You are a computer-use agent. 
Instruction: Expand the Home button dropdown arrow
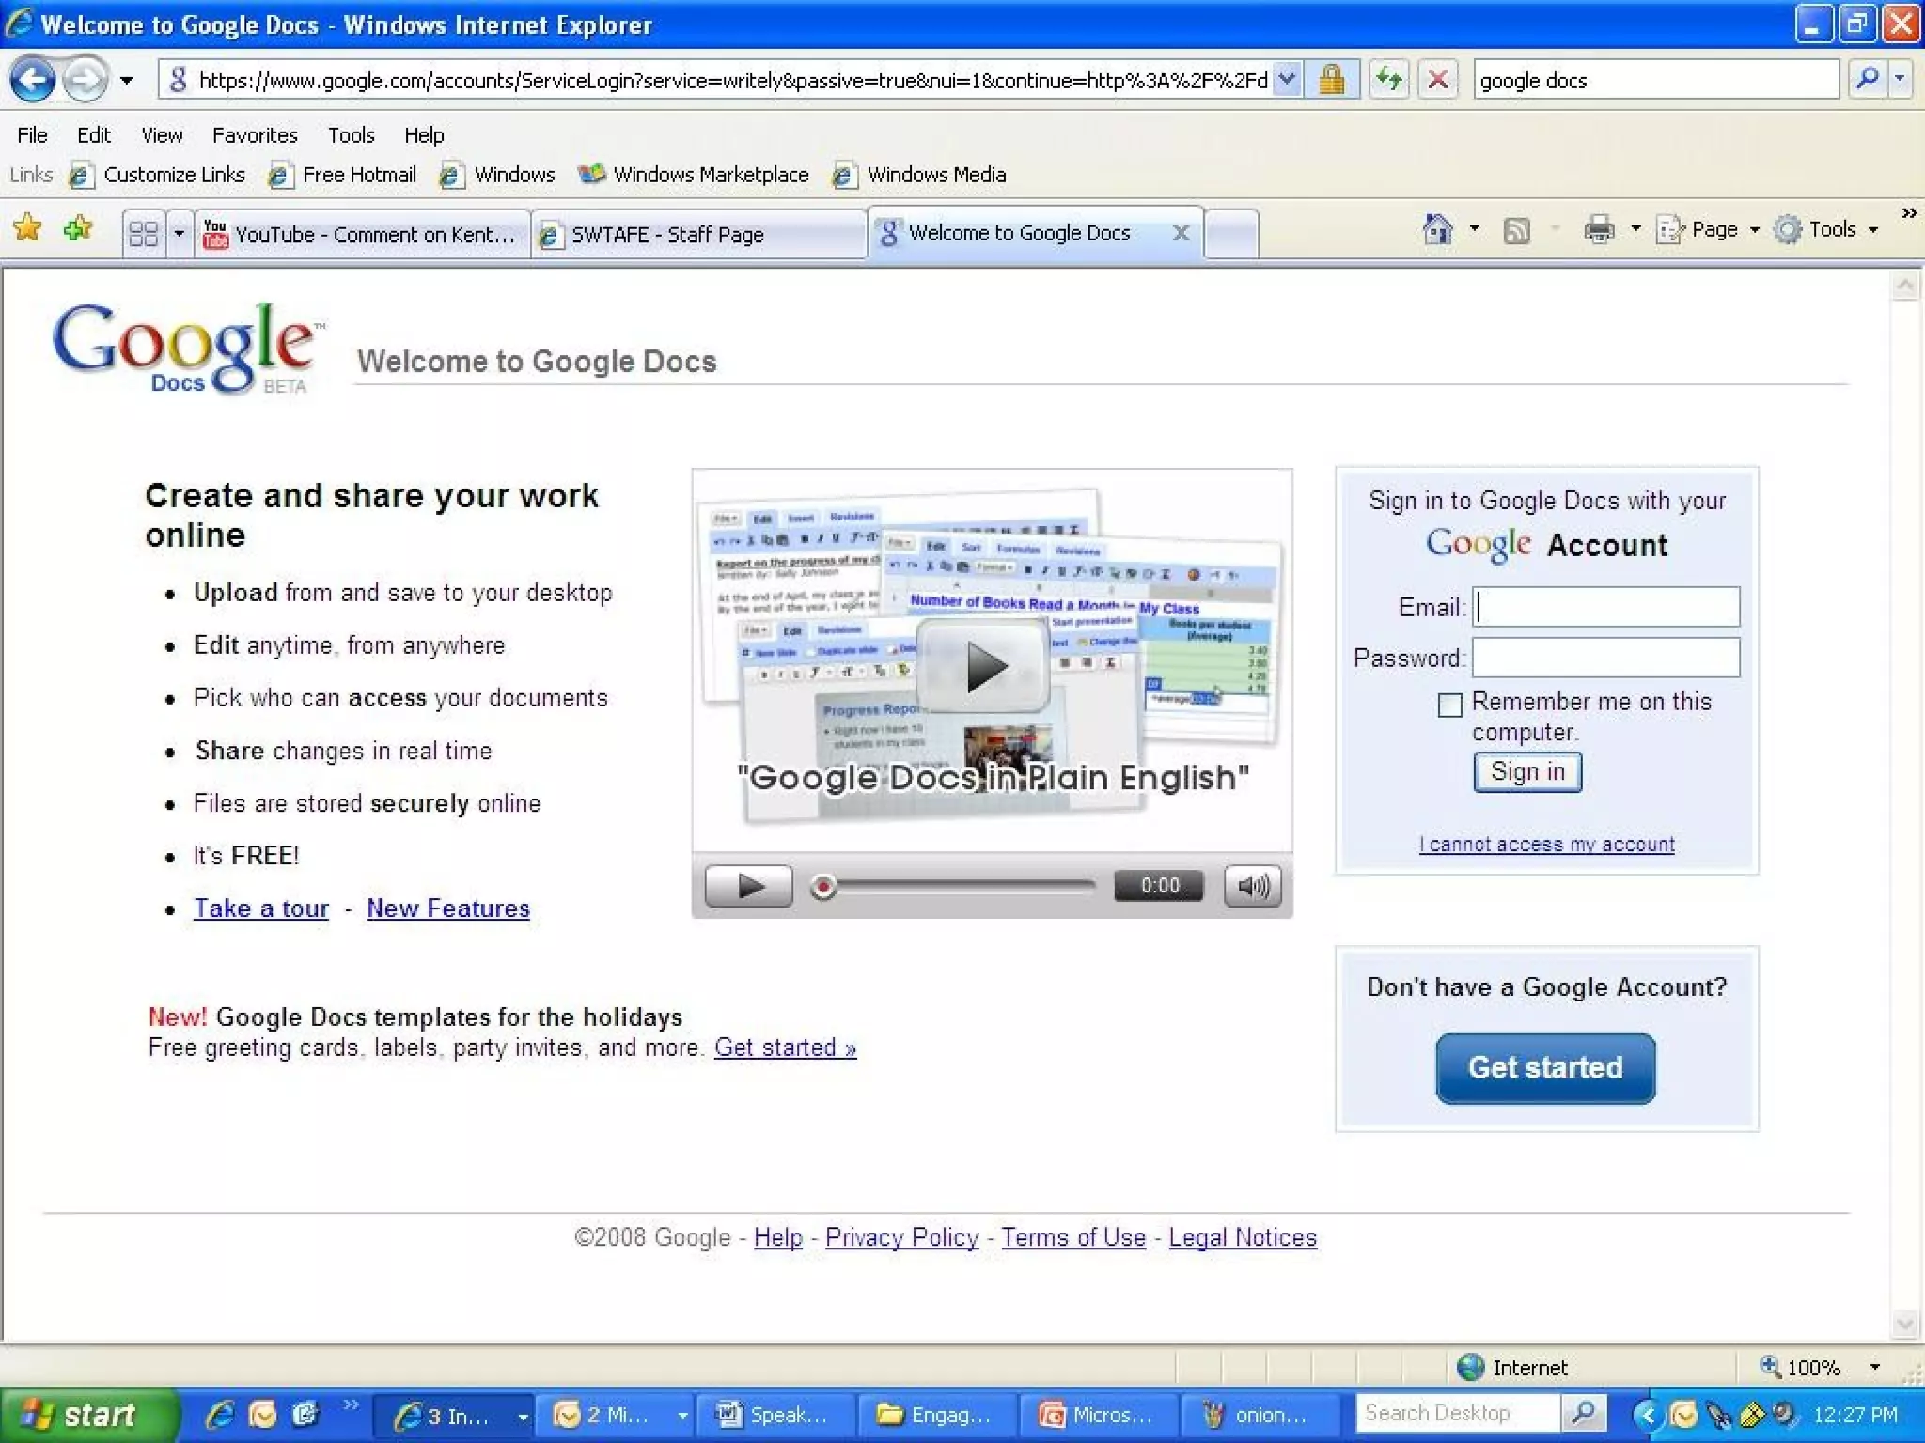pyautogui.click(x=1474, y=229)
